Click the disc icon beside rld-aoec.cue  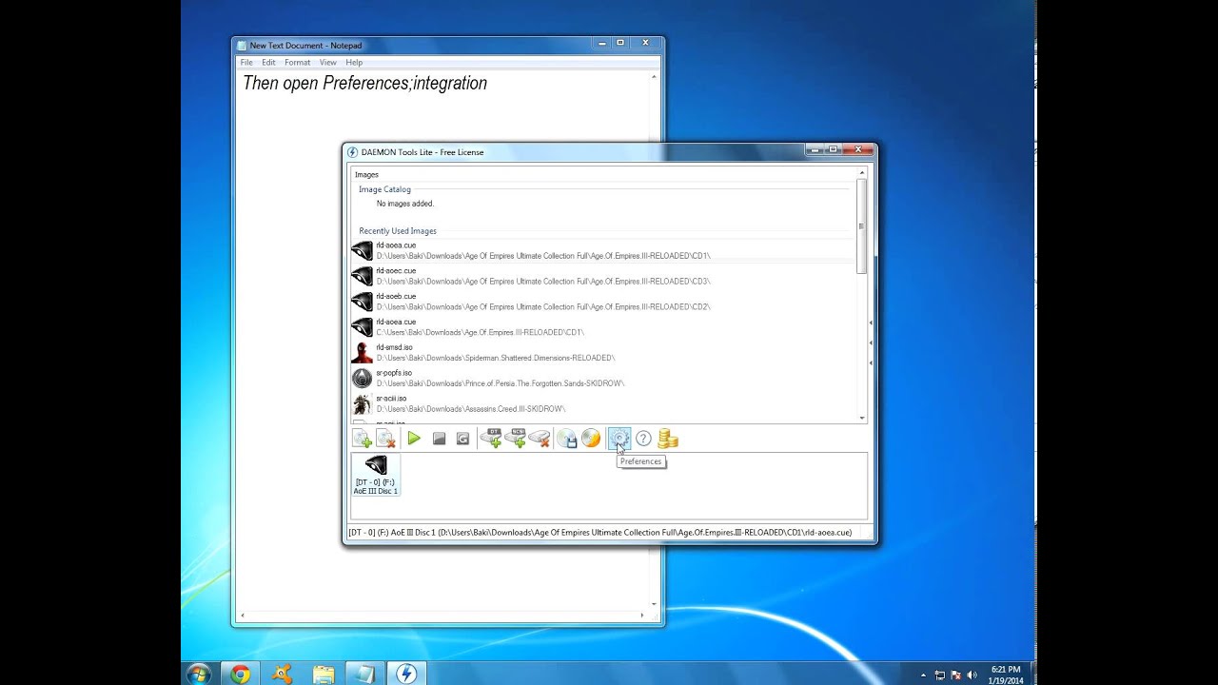tap(362, 276)
